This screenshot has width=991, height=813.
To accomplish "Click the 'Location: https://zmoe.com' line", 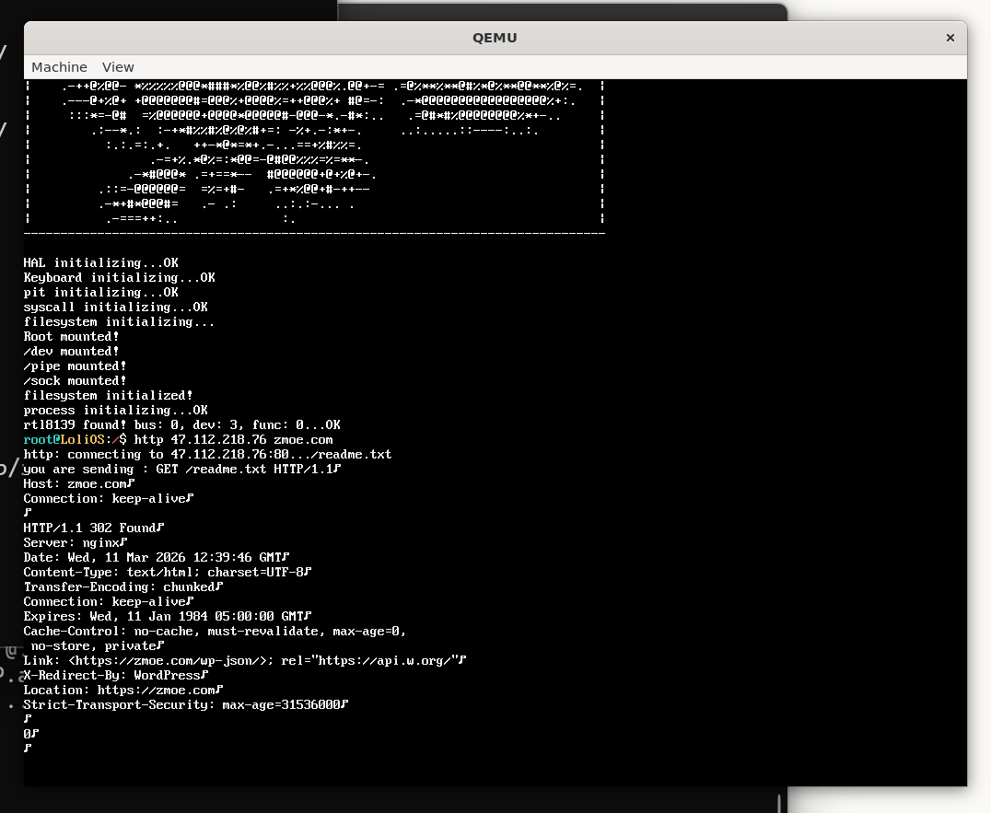I will pos(122,691).
